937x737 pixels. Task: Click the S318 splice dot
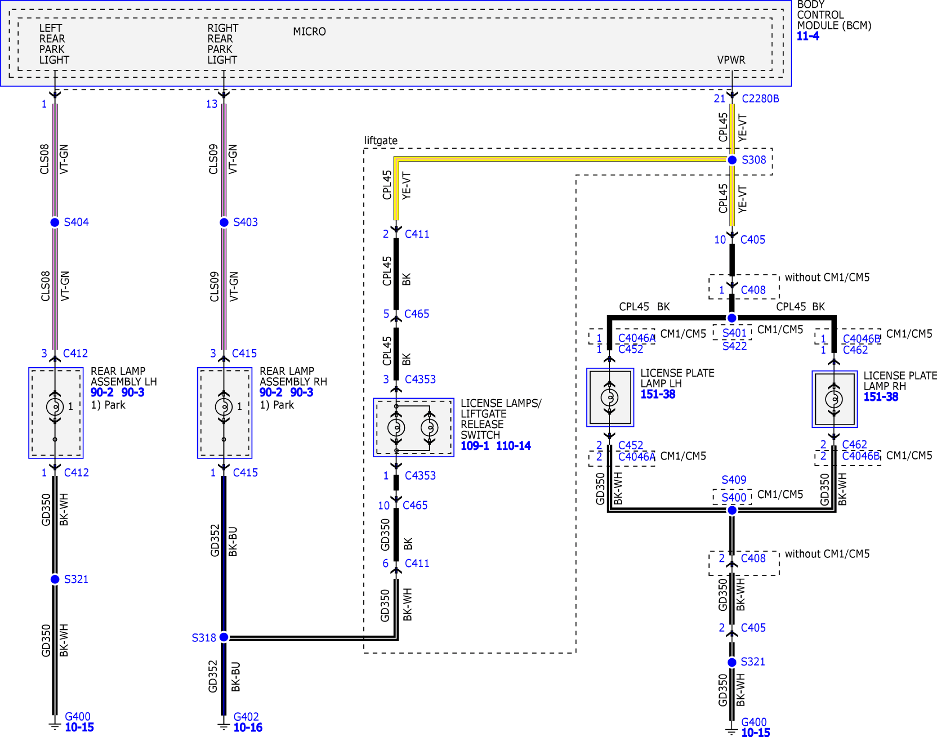(x=224, y=637)
